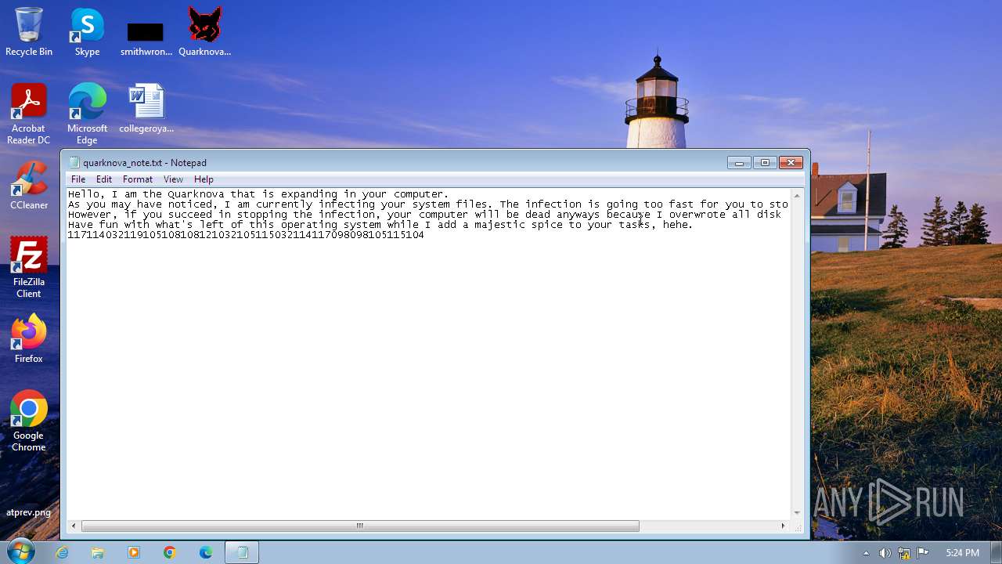Click the Notepad title bar icon

point(74,163)
